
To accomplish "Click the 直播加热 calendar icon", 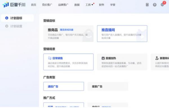I will click(x=103, y=58).
